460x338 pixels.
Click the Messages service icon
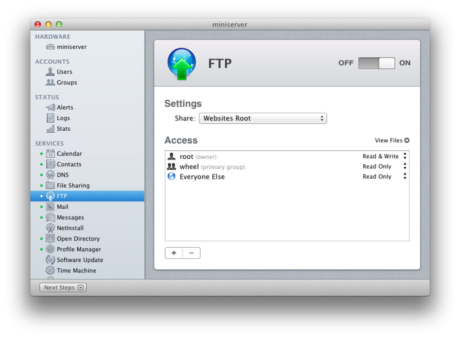click(50, 217)
